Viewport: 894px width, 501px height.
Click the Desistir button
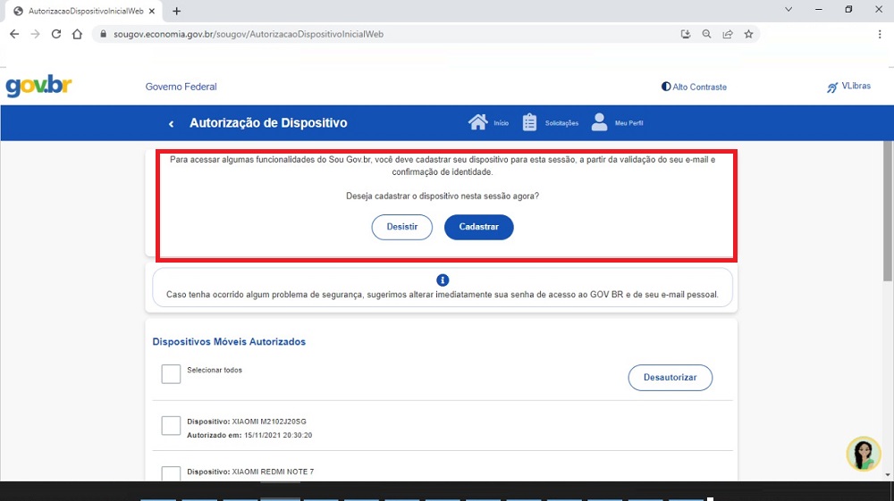pyautogui.click(x=402, y=227)
